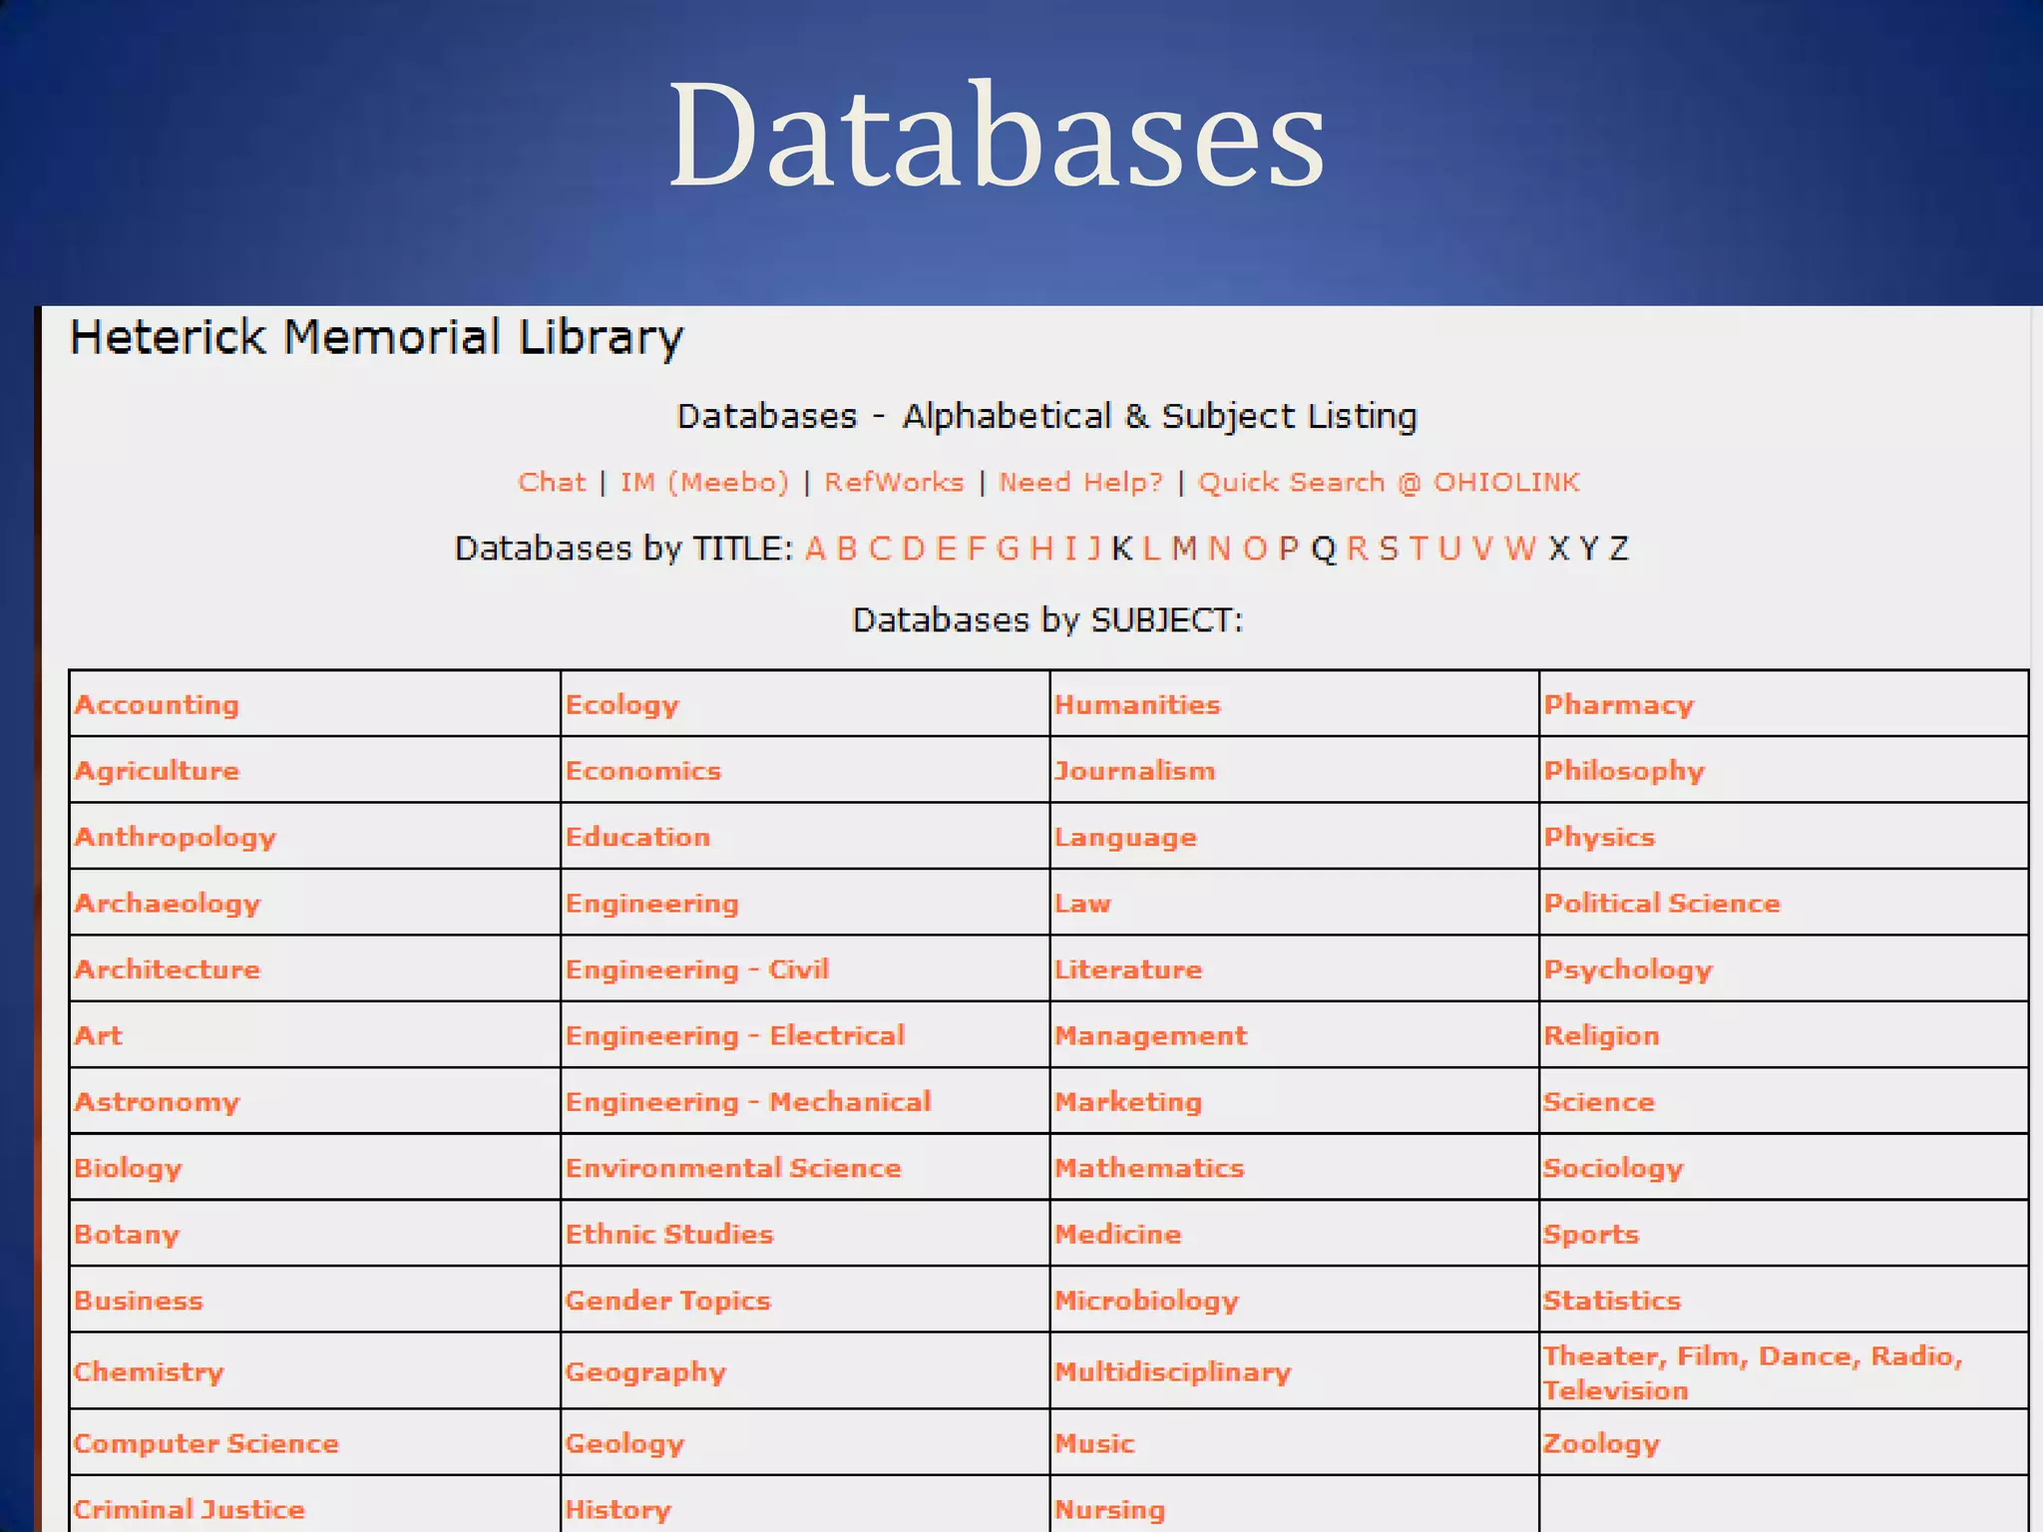
Task: Click the Need Help? link
Action: [1081, 483]
